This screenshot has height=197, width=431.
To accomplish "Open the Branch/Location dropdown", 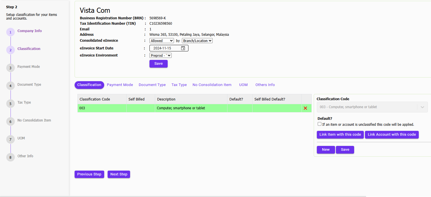I will [x=197, y=41].
